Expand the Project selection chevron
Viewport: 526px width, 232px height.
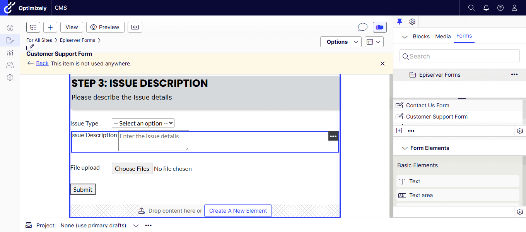click(x=135, y=225)
